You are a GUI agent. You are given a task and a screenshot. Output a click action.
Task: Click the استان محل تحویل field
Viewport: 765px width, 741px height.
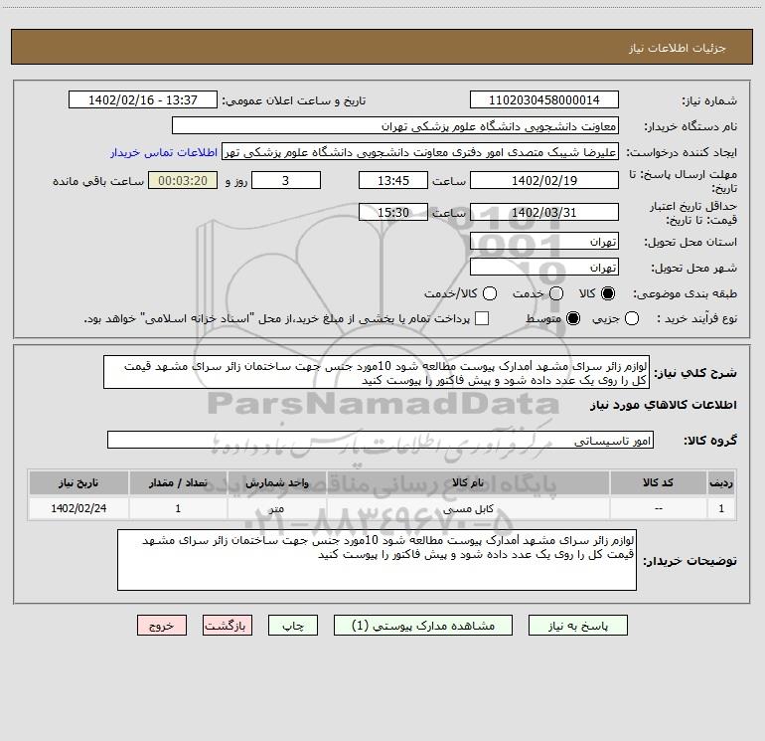pos(544,242)
